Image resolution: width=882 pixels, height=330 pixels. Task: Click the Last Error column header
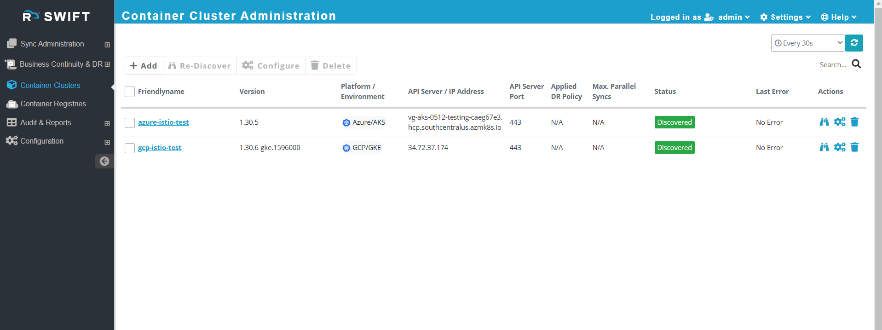[772, 91]
